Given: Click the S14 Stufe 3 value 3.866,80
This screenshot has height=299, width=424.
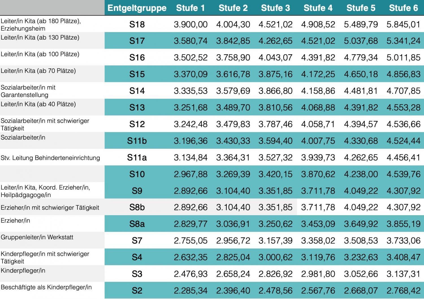Looking at the screenshot, I should pos(275,91).
